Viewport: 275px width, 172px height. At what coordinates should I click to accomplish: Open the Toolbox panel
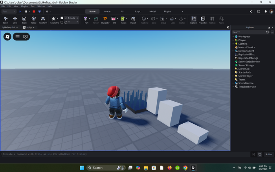click(x=212, y=20)
